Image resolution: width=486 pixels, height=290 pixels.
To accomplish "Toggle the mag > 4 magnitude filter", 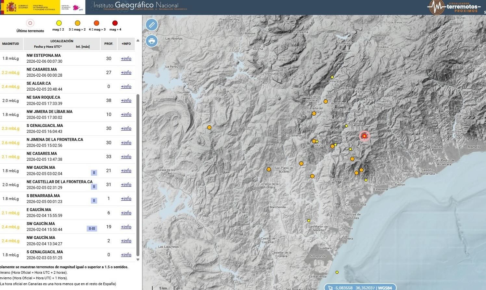I will (x=115, y=23).
